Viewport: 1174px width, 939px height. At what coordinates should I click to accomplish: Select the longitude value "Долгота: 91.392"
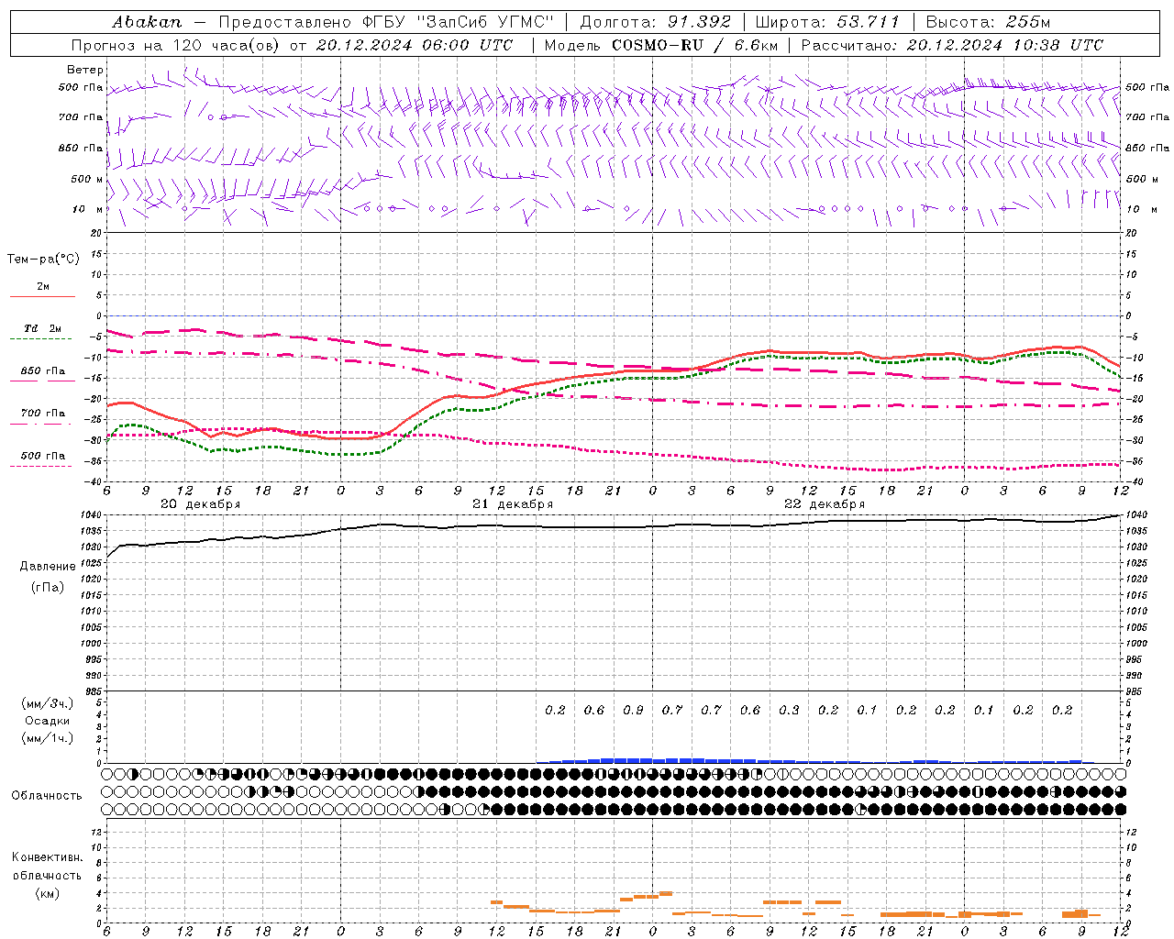click(656, 21)
